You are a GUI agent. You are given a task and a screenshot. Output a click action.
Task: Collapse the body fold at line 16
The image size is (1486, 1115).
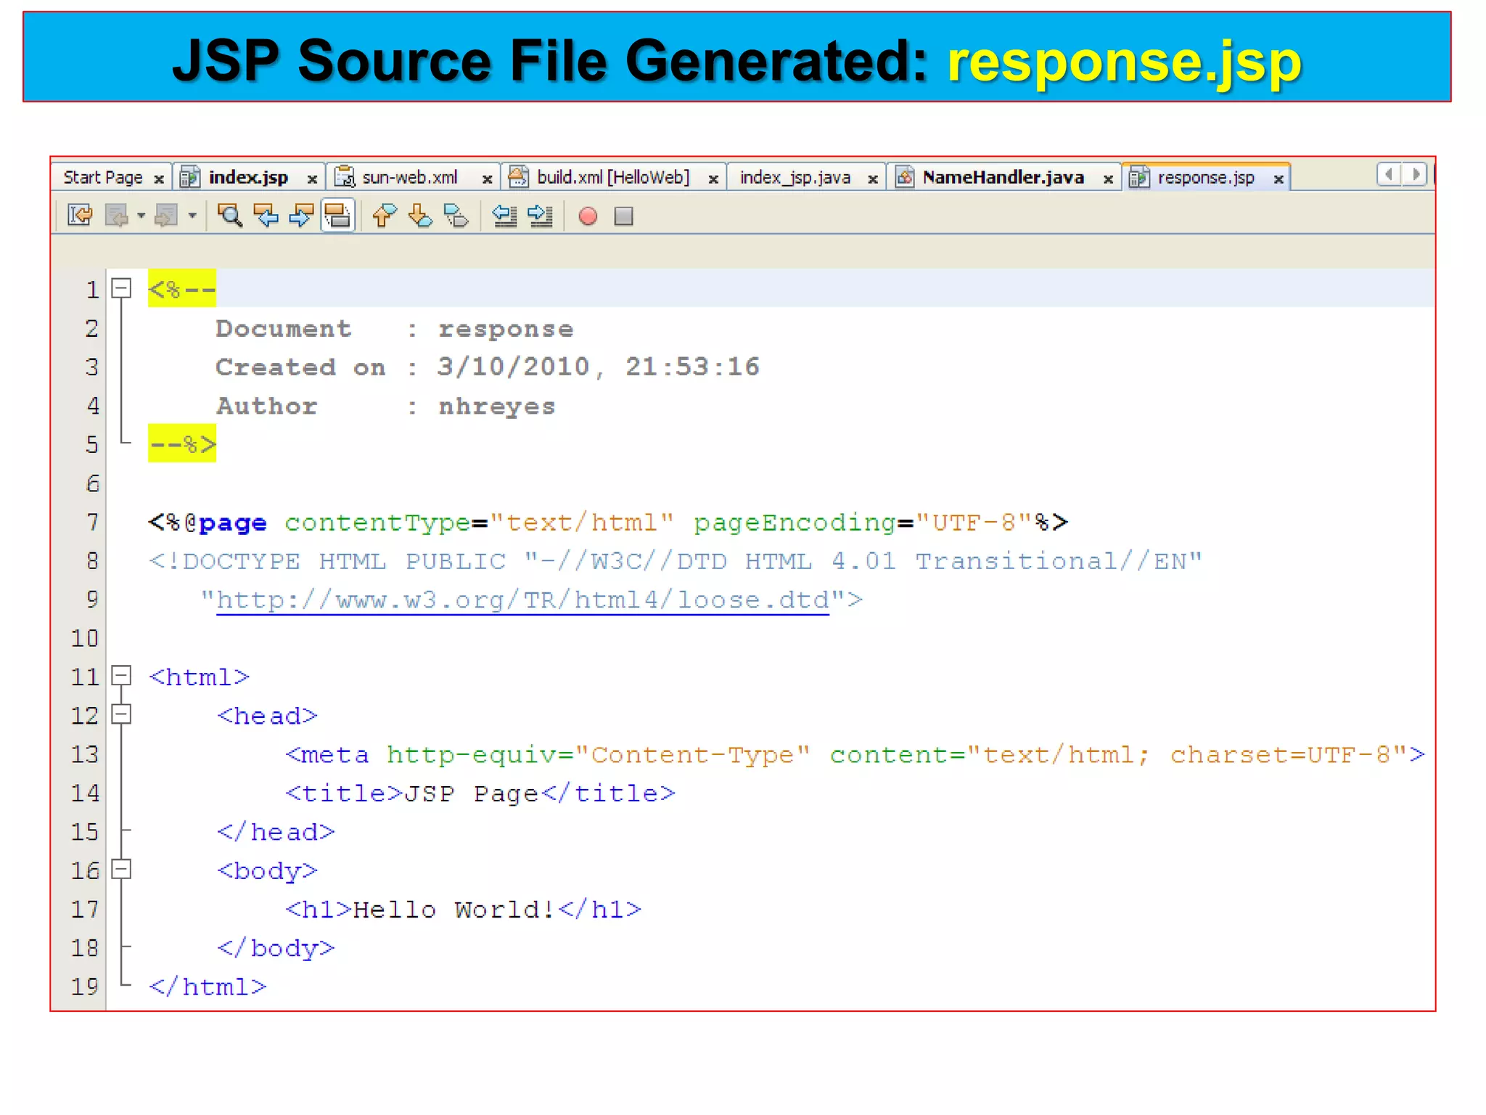121,869
